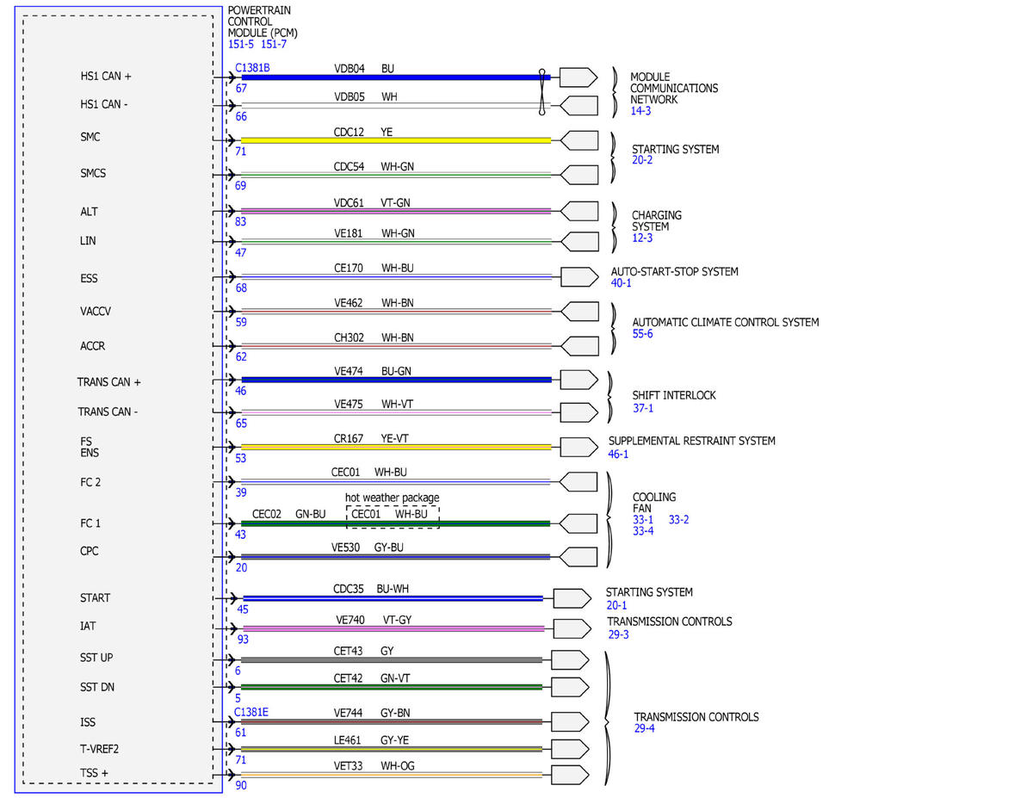Select the off-page connector on wire VDC61
The image size is (1033, 798).
[x=578, y=211]
